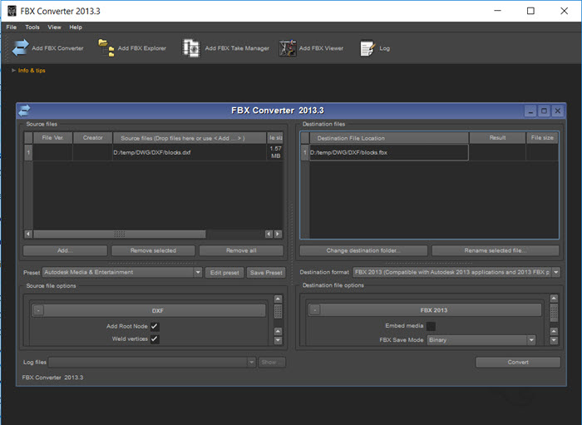Image resolution: width=582 pixels, height=425 pixels.
Task: Open the Preset dropdown
Action: point(198,272)
